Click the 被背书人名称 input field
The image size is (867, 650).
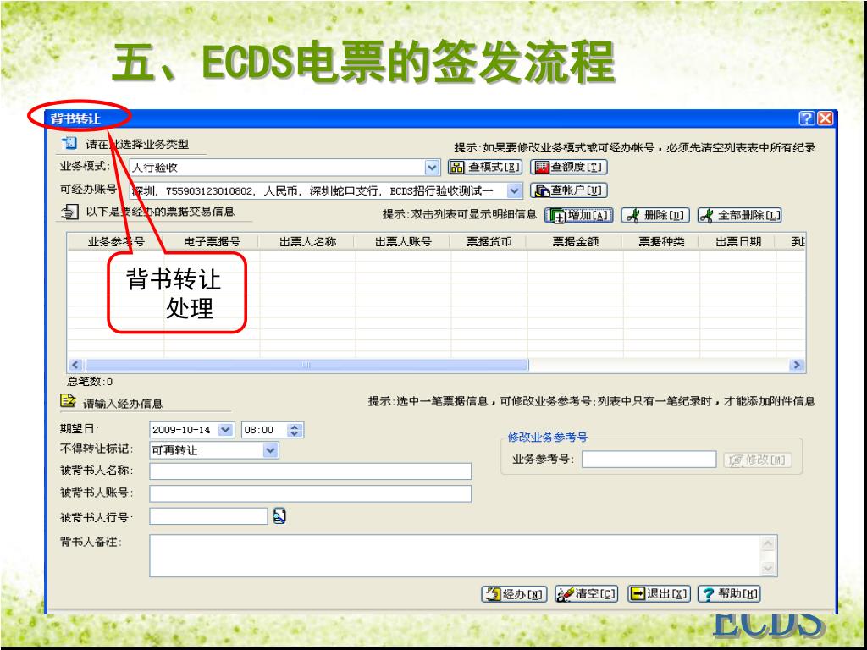tap(310, 471)
